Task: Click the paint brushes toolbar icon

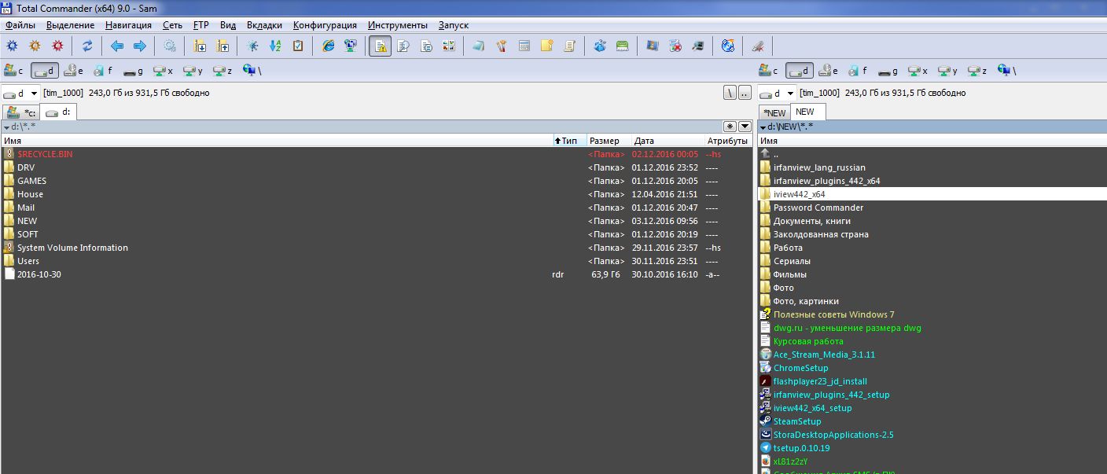Action: 502,46
